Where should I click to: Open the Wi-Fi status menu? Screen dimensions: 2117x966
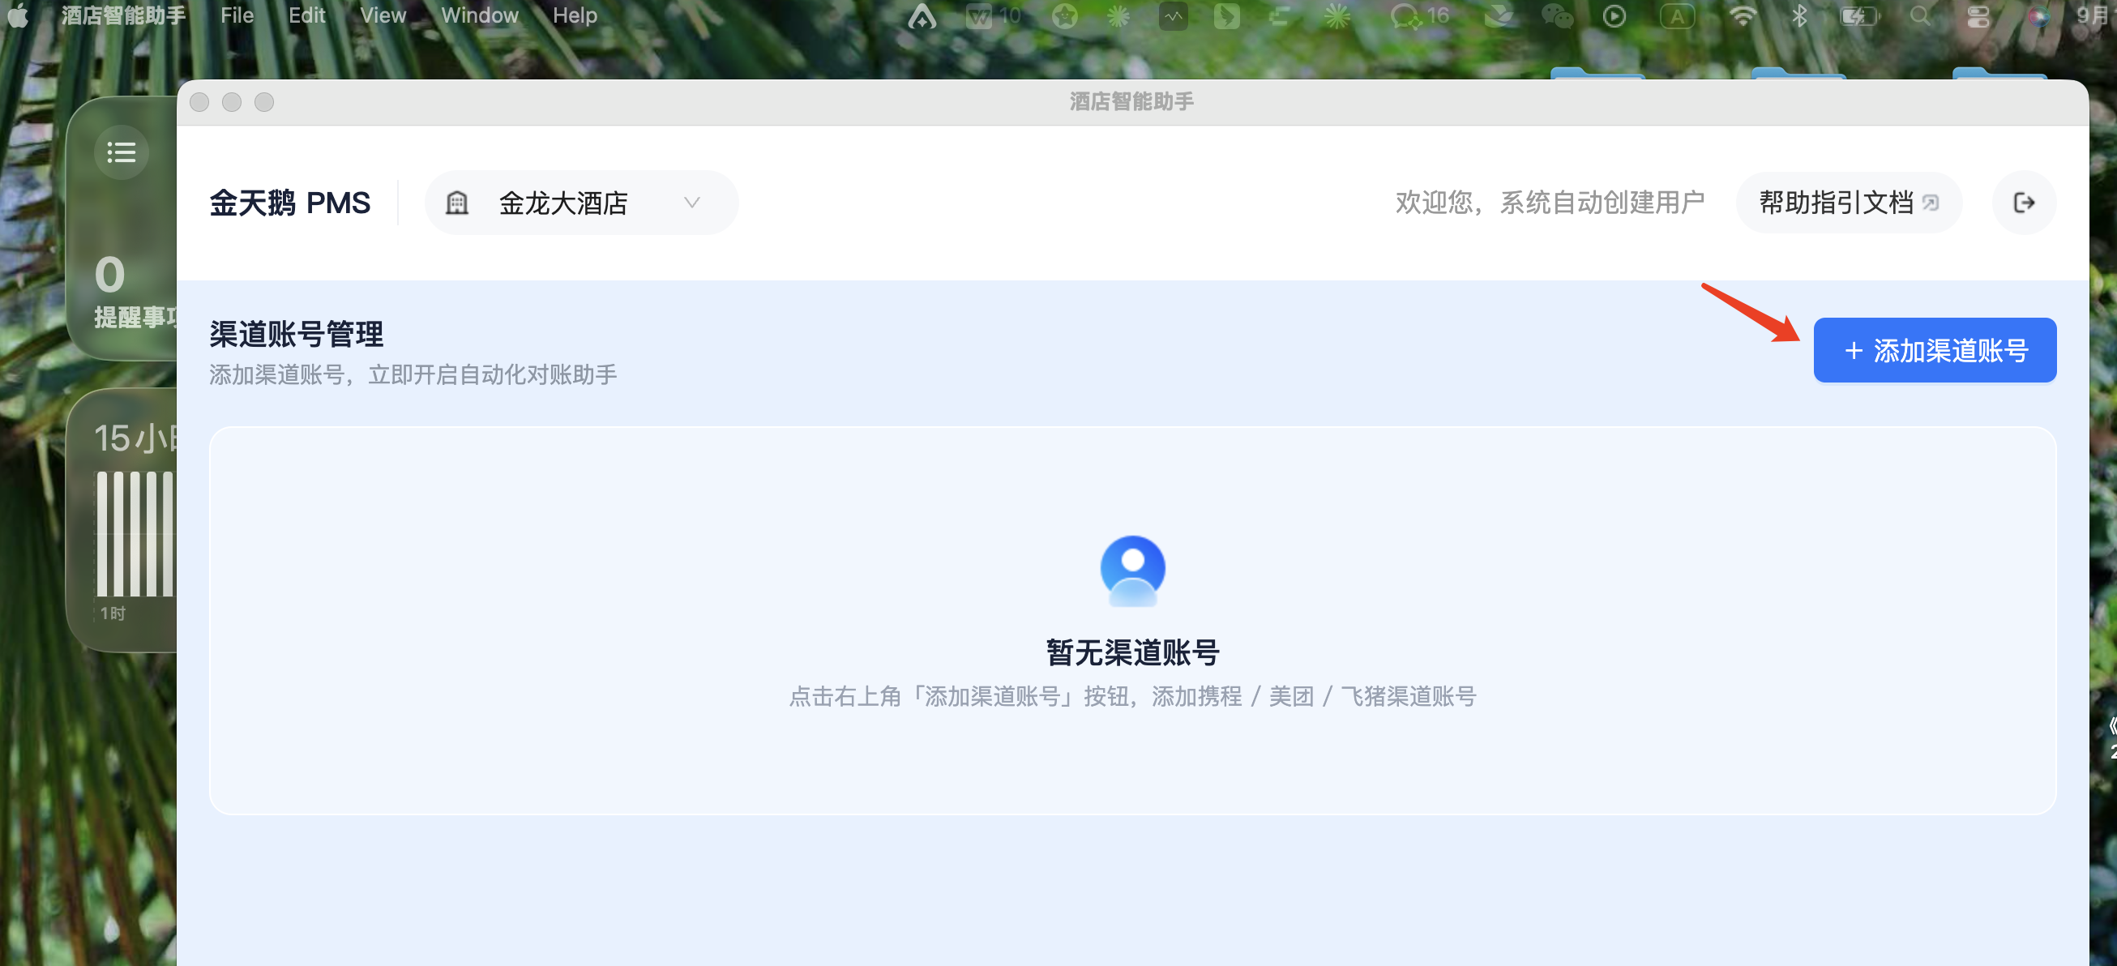pos(1743,15)
